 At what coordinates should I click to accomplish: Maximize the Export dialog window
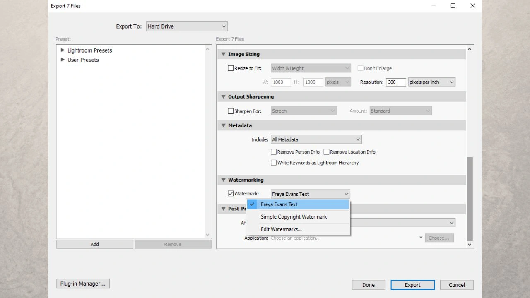[x=453, y=6]
